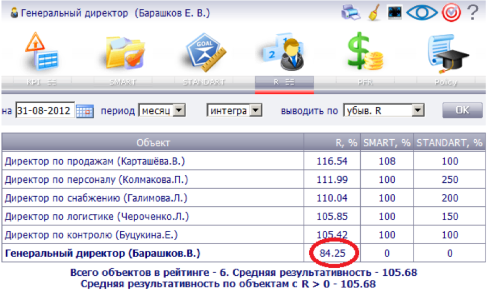Expand the выводить по sort dropdown

click(x=416, y=111)
